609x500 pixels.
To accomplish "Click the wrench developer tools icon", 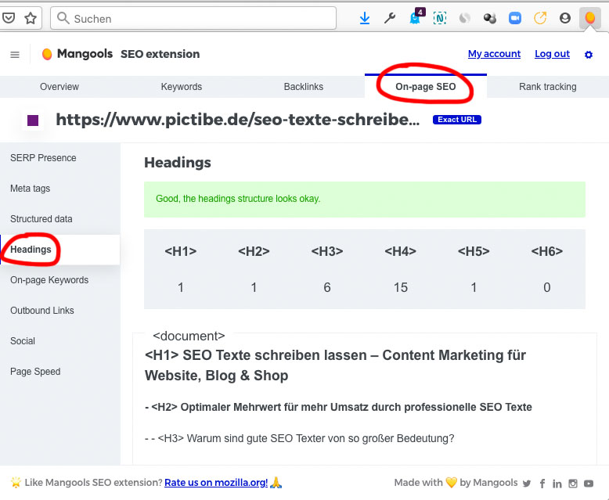I will 390,18.
